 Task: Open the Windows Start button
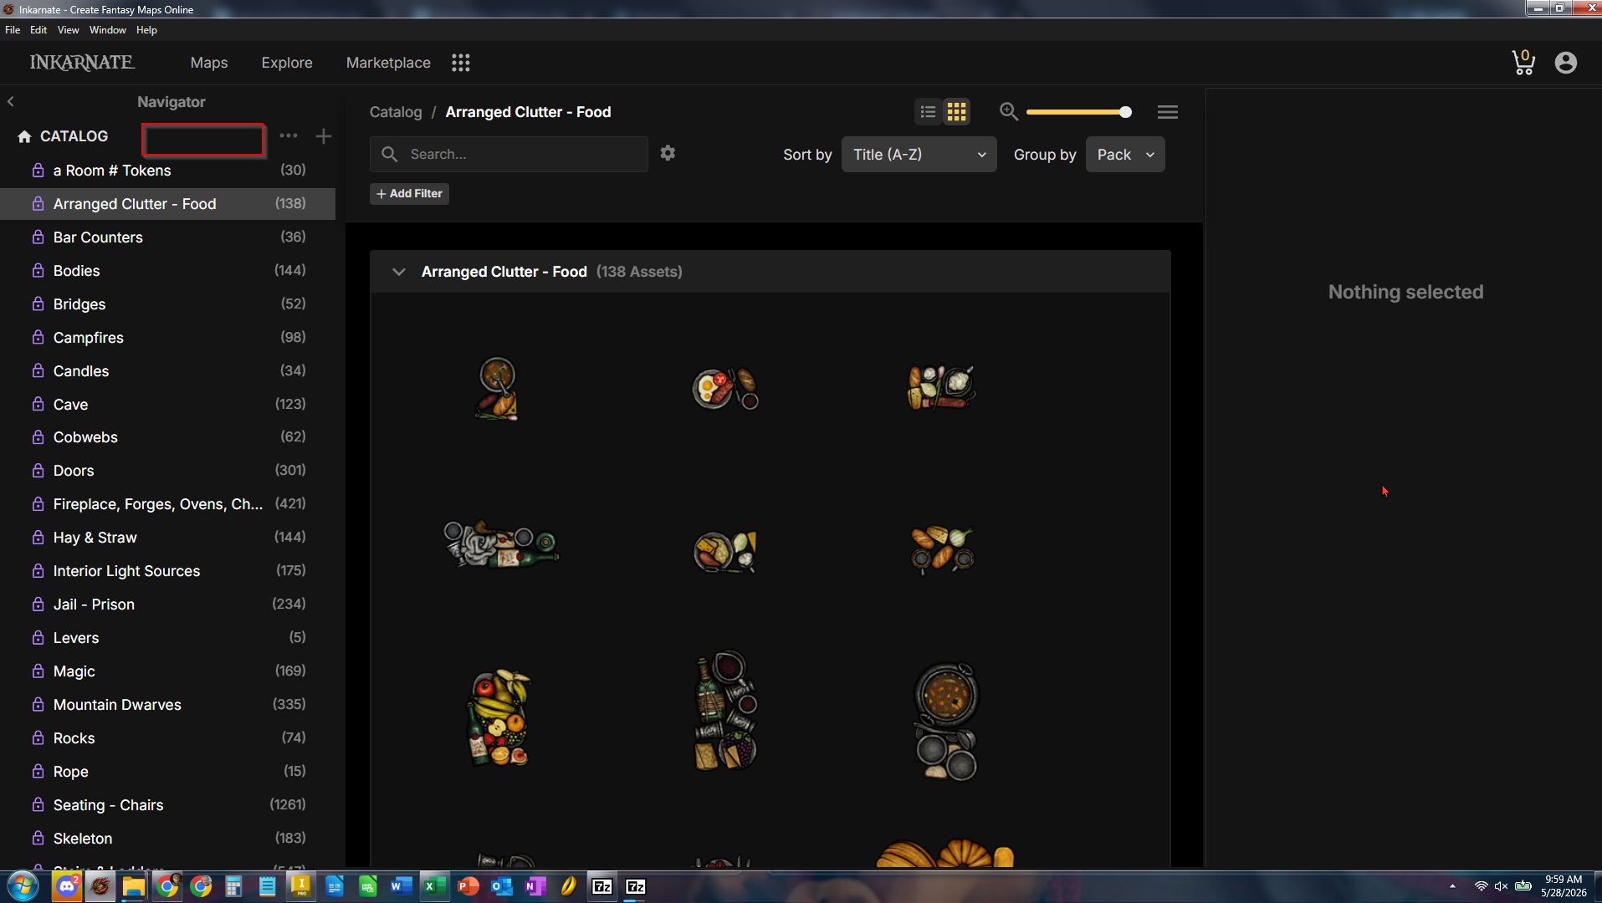click(23, 886)
